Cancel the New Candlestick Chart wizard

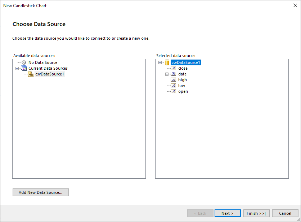[285, 213]
